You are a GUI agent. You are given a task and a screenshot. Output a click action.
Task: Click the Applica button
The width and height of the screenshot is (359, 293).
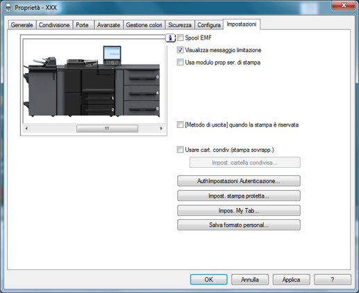click(291, 280)
